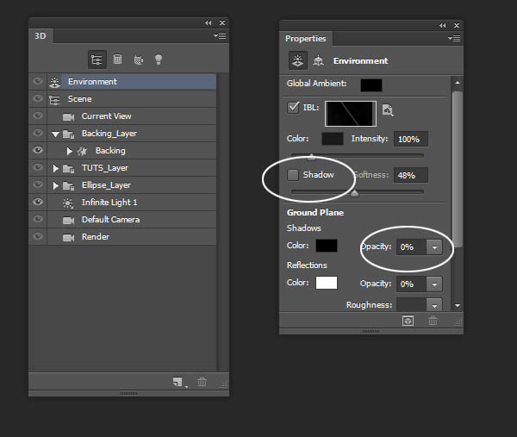Expand the Backing mesh item
Screen dimensions: 517x437
(x=70, y=151)
